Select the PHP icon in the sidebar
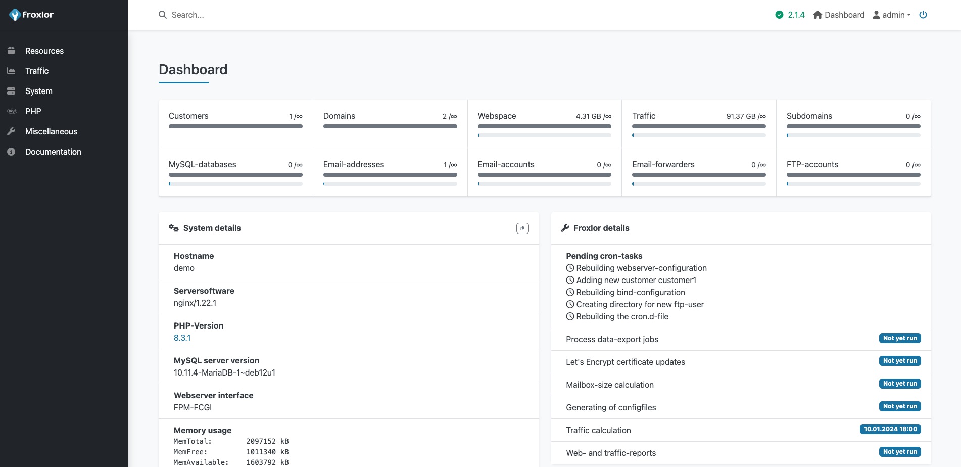The image size is (961, 467). 12,111
